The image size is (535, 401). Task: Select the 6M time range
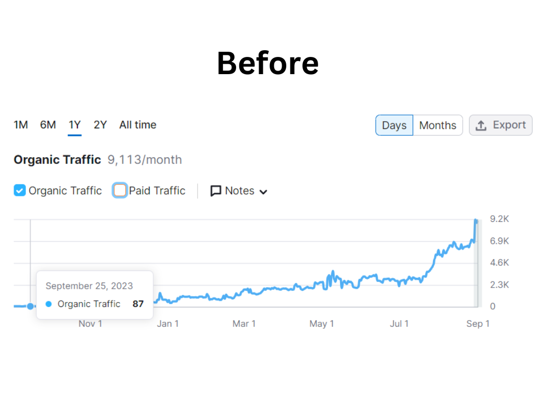click(x=48, y=125)
